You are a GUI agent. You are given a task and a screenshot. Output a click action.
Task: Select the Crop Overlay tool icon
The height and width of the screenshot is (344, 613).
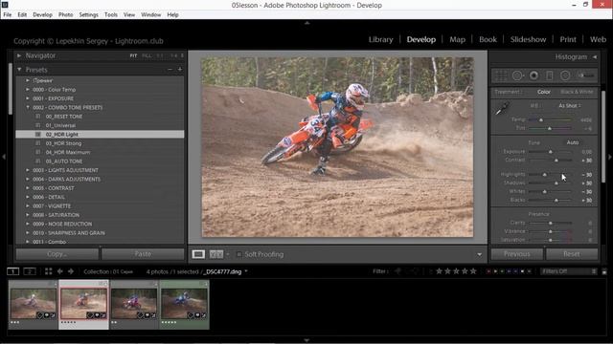tap(501, 75)
